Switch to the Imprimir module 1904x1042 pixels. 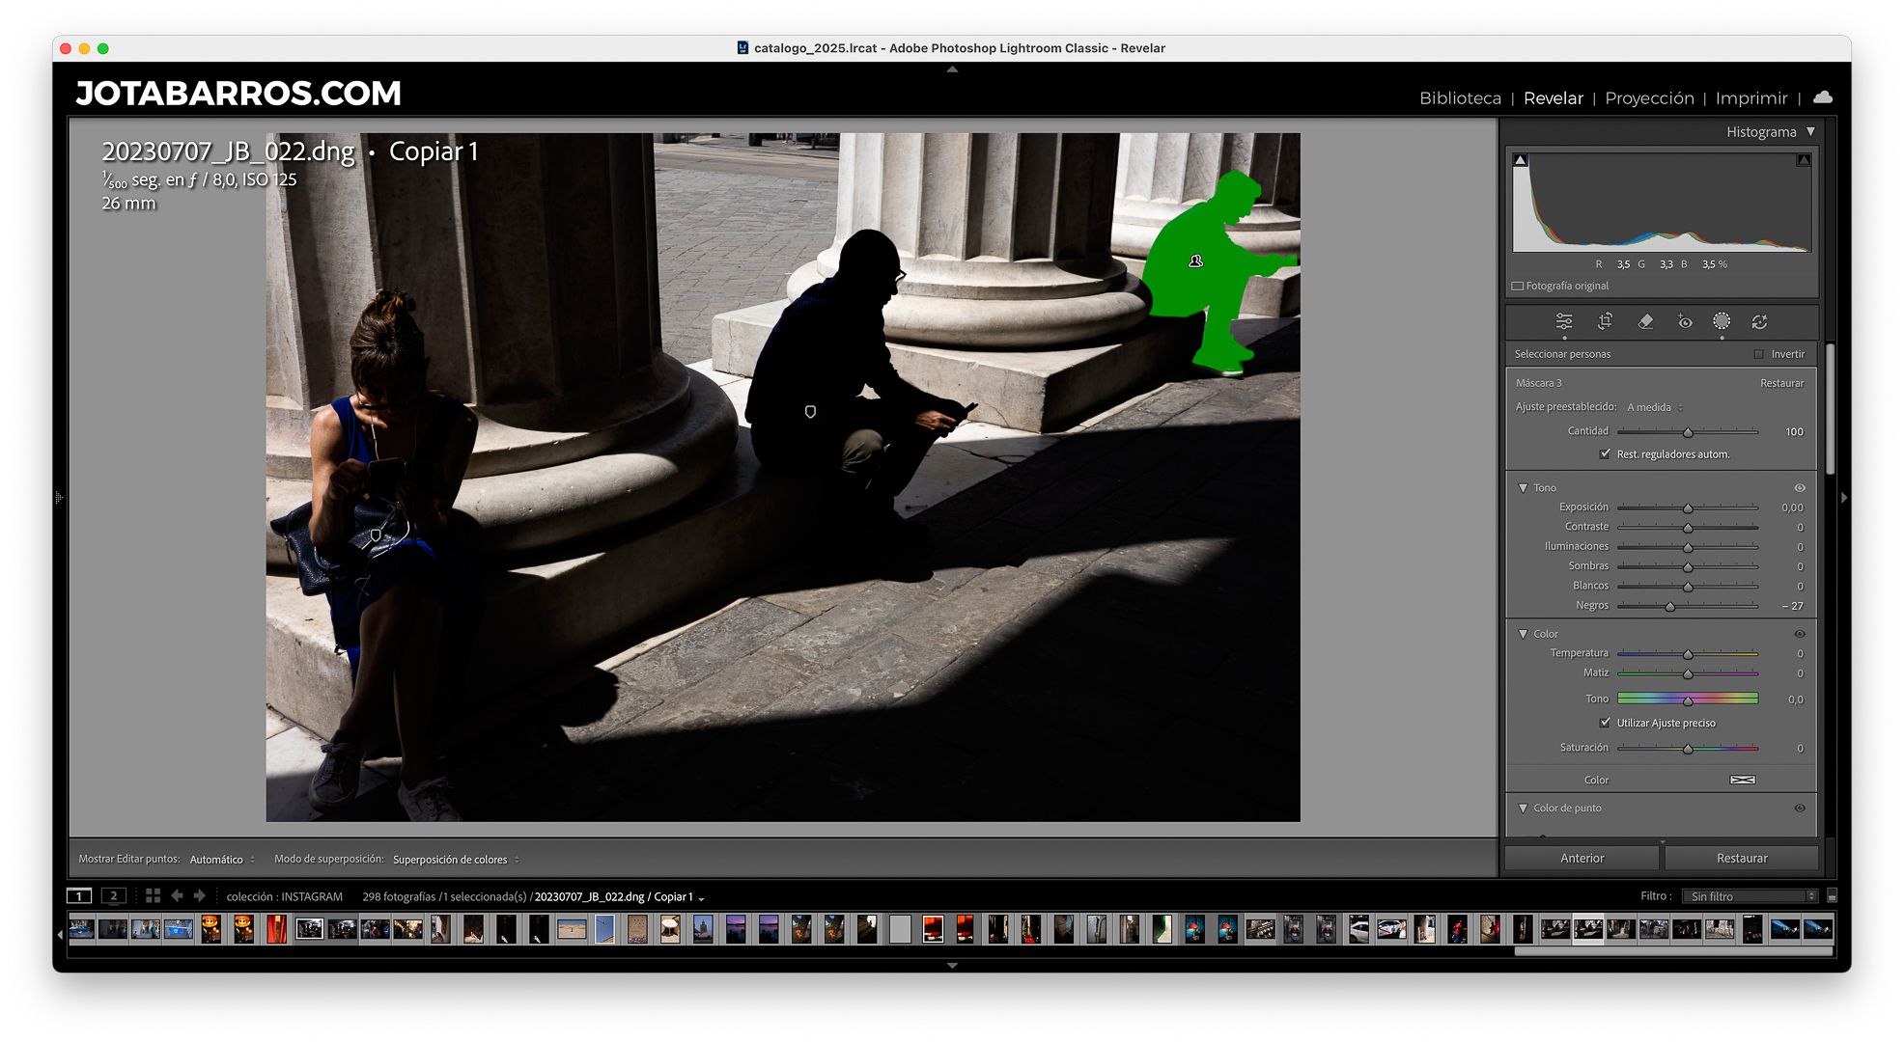(1751, 97)
